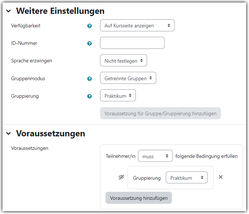Show help for Gruppenmodus
Image resolution: width=249 pixels, height=214 pixels.
click(x=89, y=79)
